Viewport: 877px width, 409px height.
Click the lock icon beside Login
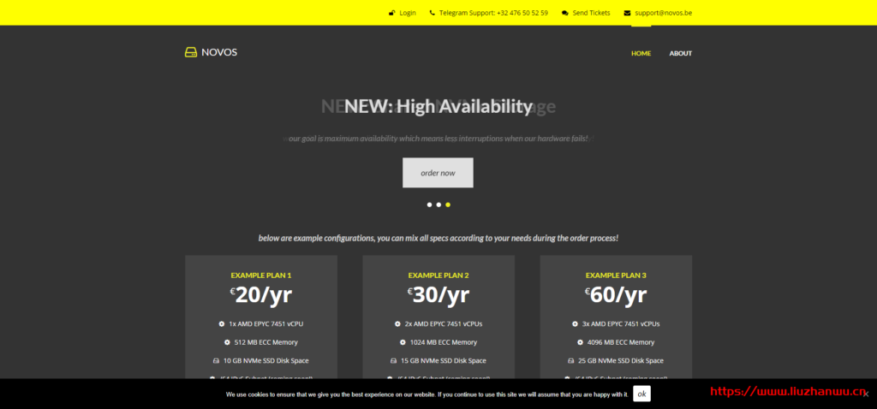392,13
